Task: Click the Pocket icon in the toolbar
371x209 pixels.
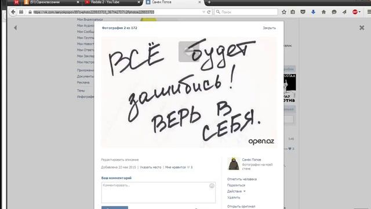Action: (303, 12)
